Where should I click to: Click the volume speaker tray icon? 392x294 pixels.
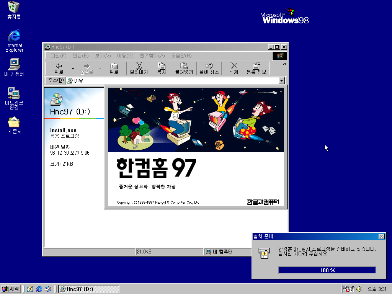click(x=359, y=289)
